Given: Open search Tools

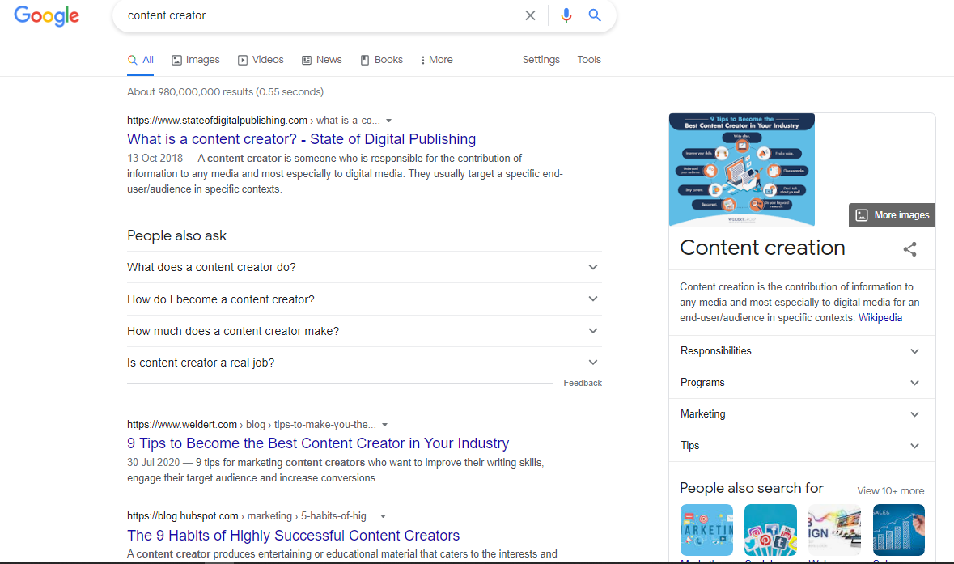Looking at the screenshot, I should (x=589, y=60).
